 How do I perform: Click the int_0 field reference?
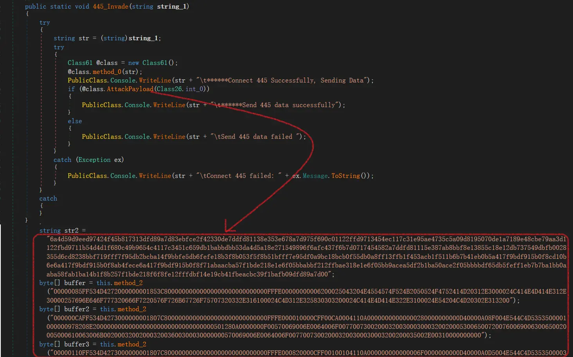coord(195,89)
